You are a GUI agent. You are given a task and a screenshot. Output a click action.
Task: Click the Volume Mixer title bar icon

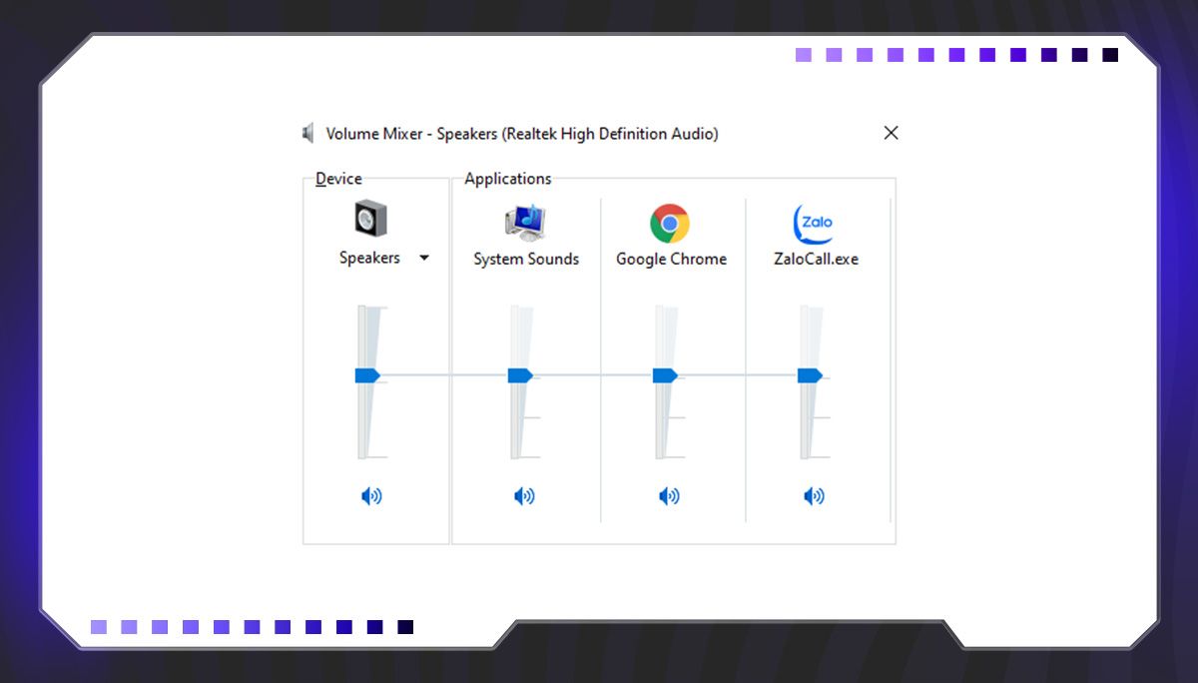click(307, 133)
